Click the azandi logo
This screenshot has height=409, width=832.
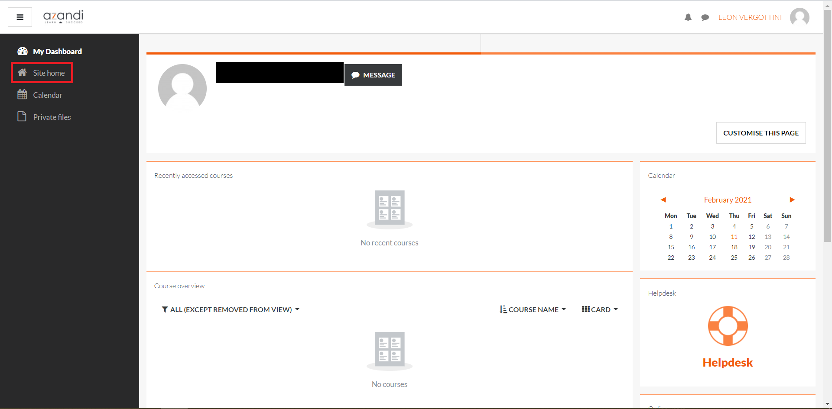coord(63,17)
